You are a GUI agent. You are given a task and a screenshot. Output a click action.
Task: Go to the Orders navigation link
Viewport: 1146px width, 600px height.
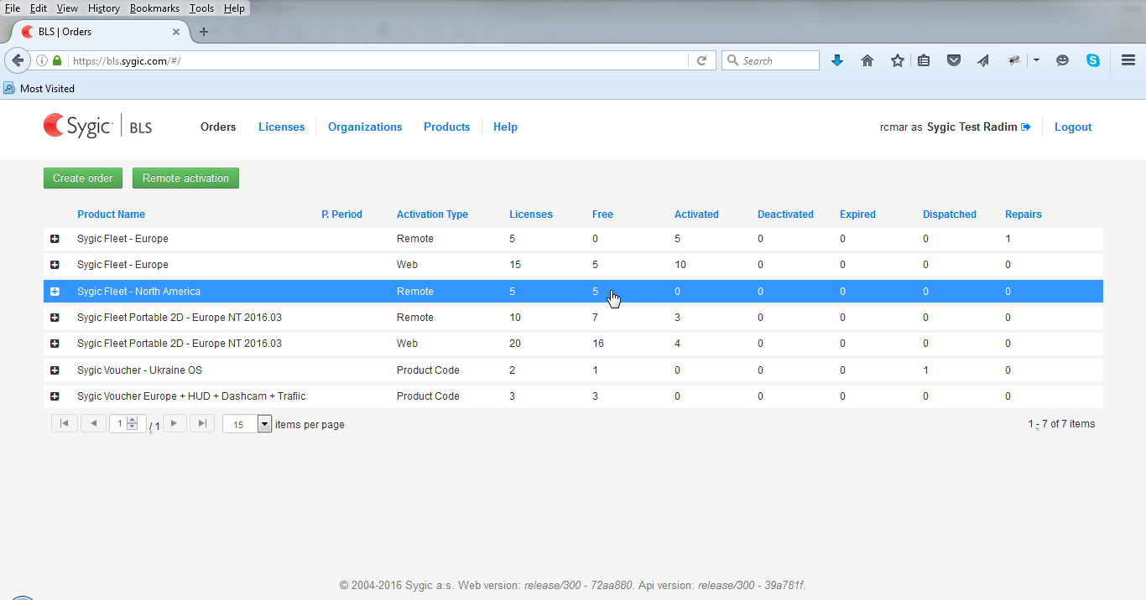218,127
